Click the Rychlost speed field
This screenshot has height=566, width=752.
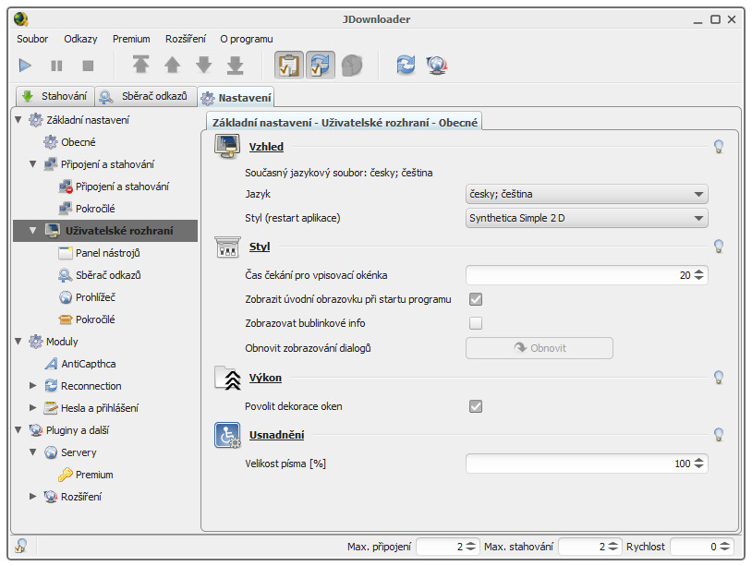(701, 547)
